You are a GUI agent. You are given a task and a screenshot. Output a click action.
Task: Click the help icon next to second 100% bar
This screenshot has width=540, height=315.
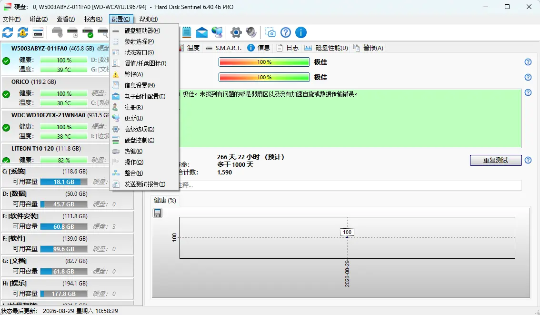tap(528, 77)
